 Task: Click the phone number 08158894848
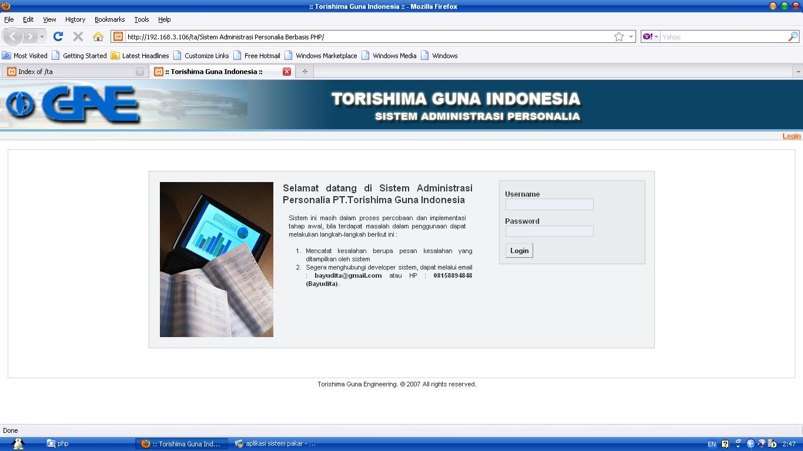pos(453,275)
